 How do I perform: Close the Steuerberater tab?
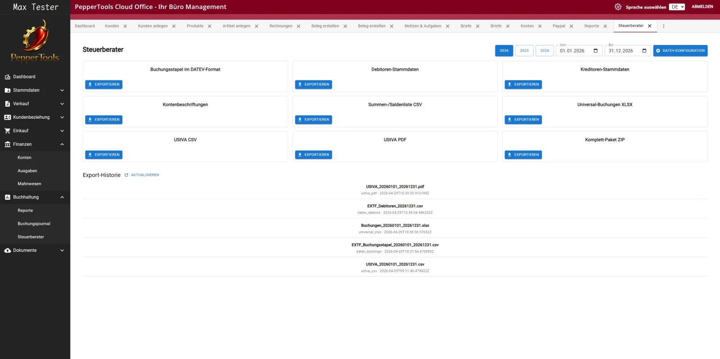pos(650,26)
